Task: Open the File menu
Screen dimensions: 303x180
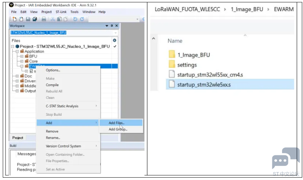Action: [14, 12]
